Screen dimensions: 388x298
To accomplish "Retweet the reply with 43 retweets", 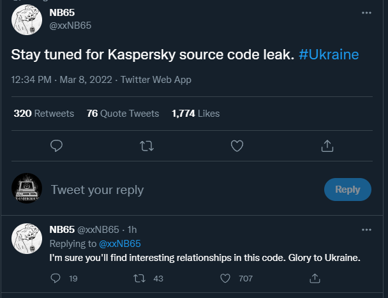I will click(140, 278).
